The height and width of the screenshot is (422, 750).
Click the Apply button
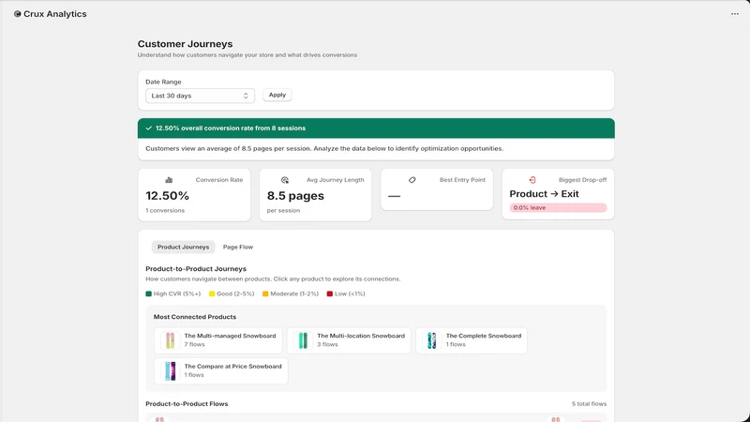(x=277, y=95)
